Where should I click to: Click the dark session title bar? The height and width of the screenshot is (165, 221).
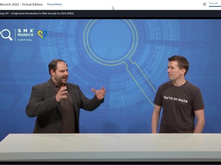pyautogui.click(x=110, y=14)
